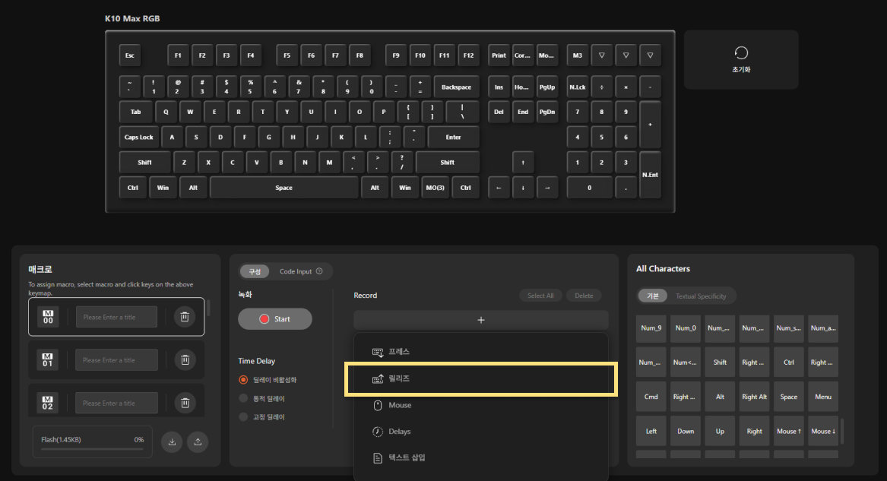Click the upload icon beside Flash usage
The width and height of the screenshot is (887, 481).
(x=198, y=442)
